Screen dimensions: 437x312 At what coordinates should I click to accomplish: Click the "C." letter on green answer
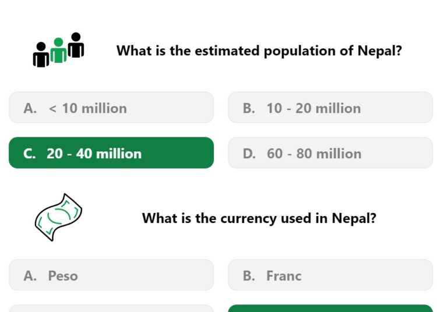click(x=30, y=154)
